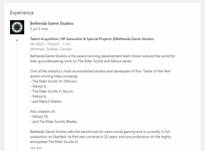Click the '5 yrs 3 mos' tenure text
The image size is (205, 151).
[39, 29]
